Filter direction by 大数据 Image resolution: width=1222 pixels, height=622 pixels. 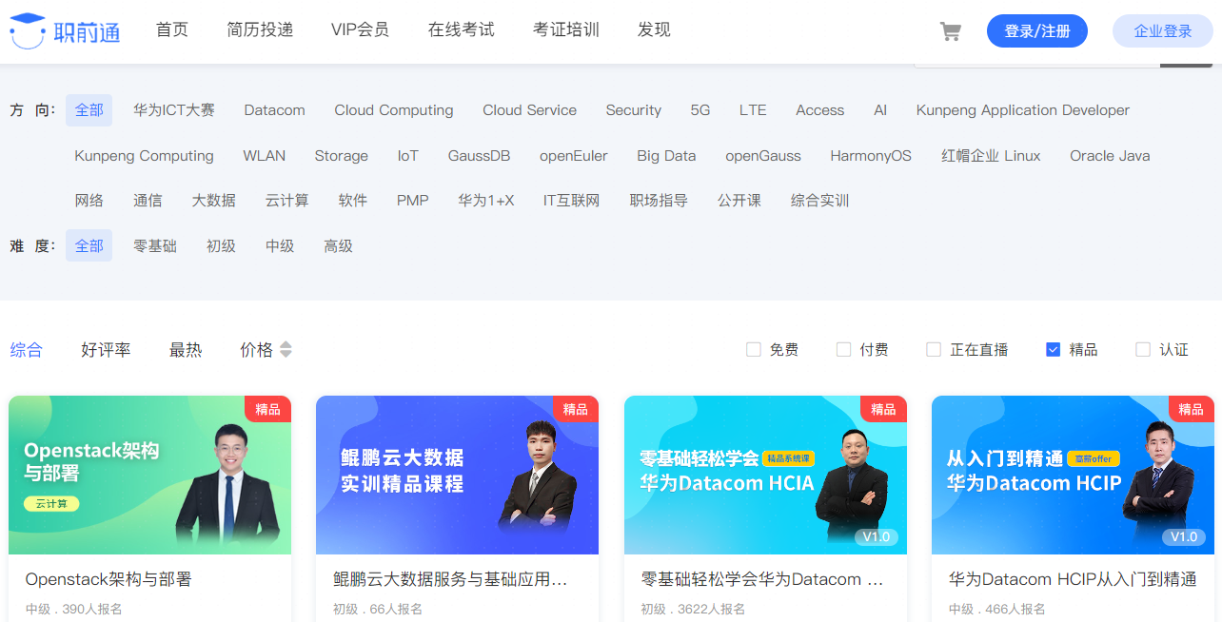213,201
